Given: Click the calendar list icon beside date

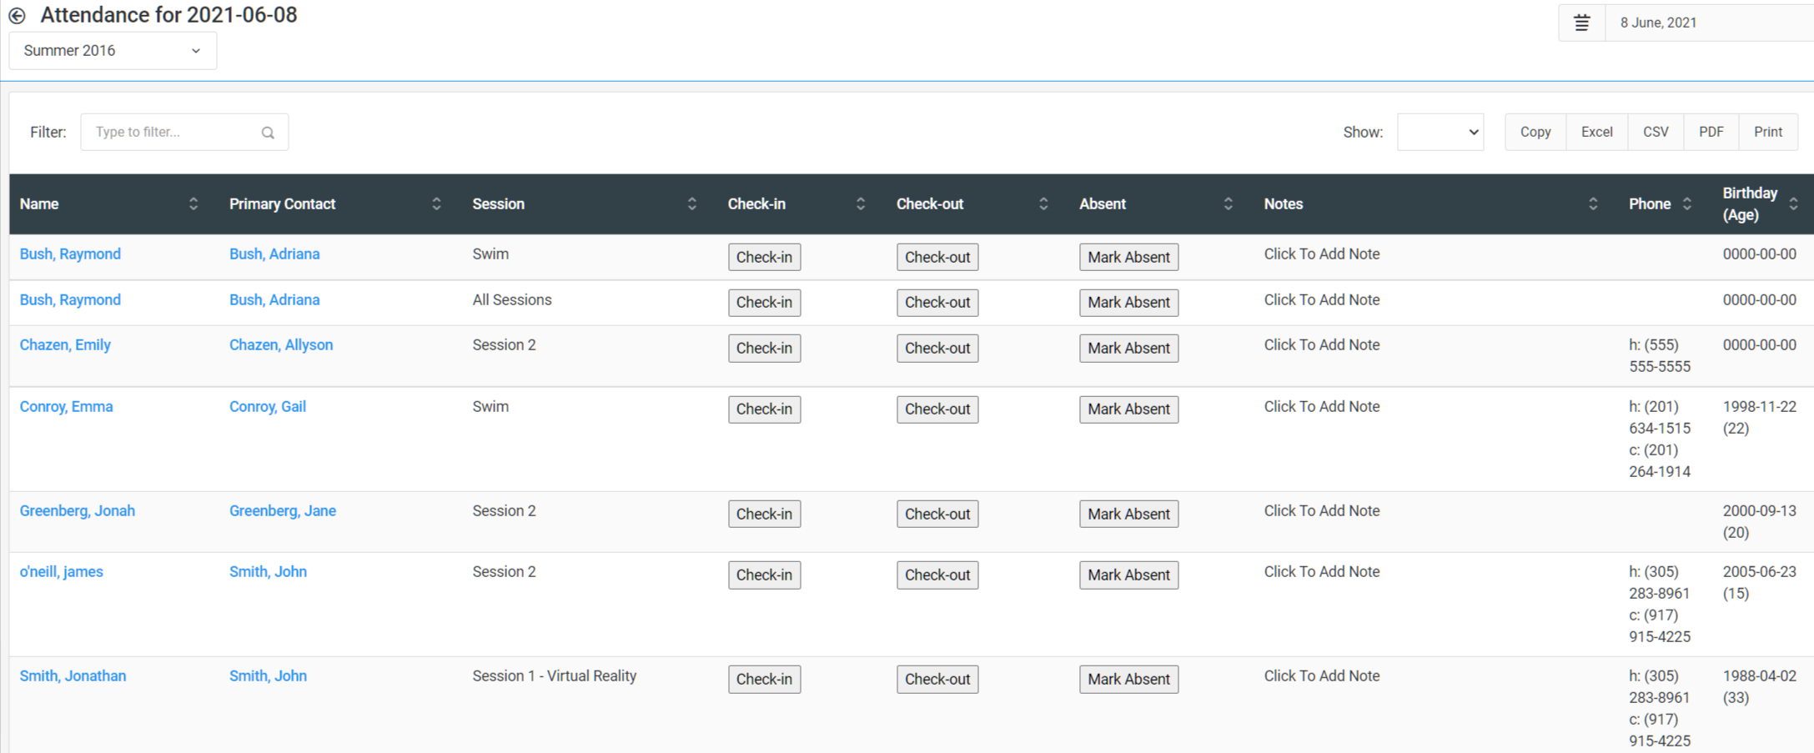Looking at the screenshot, I should coord(1581,23).
